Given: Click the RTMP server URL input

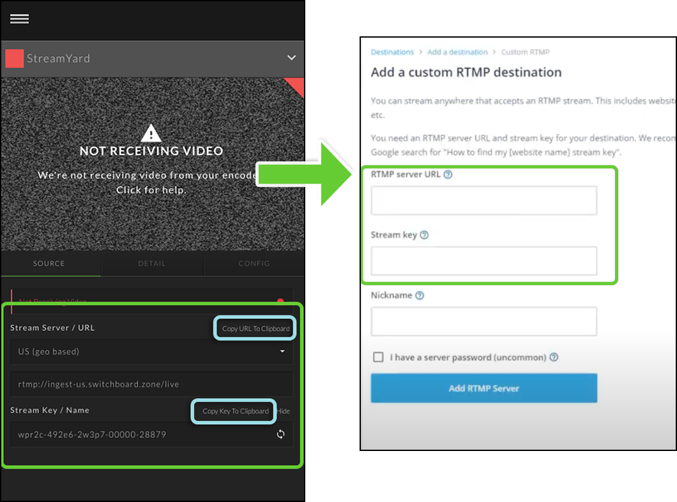Looking at the screenshot, I should click(483, 200).
